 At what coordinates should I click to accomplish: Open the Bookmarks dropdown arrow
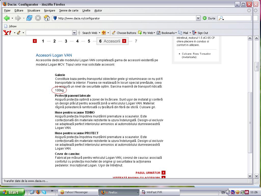[x=176, y=33]
